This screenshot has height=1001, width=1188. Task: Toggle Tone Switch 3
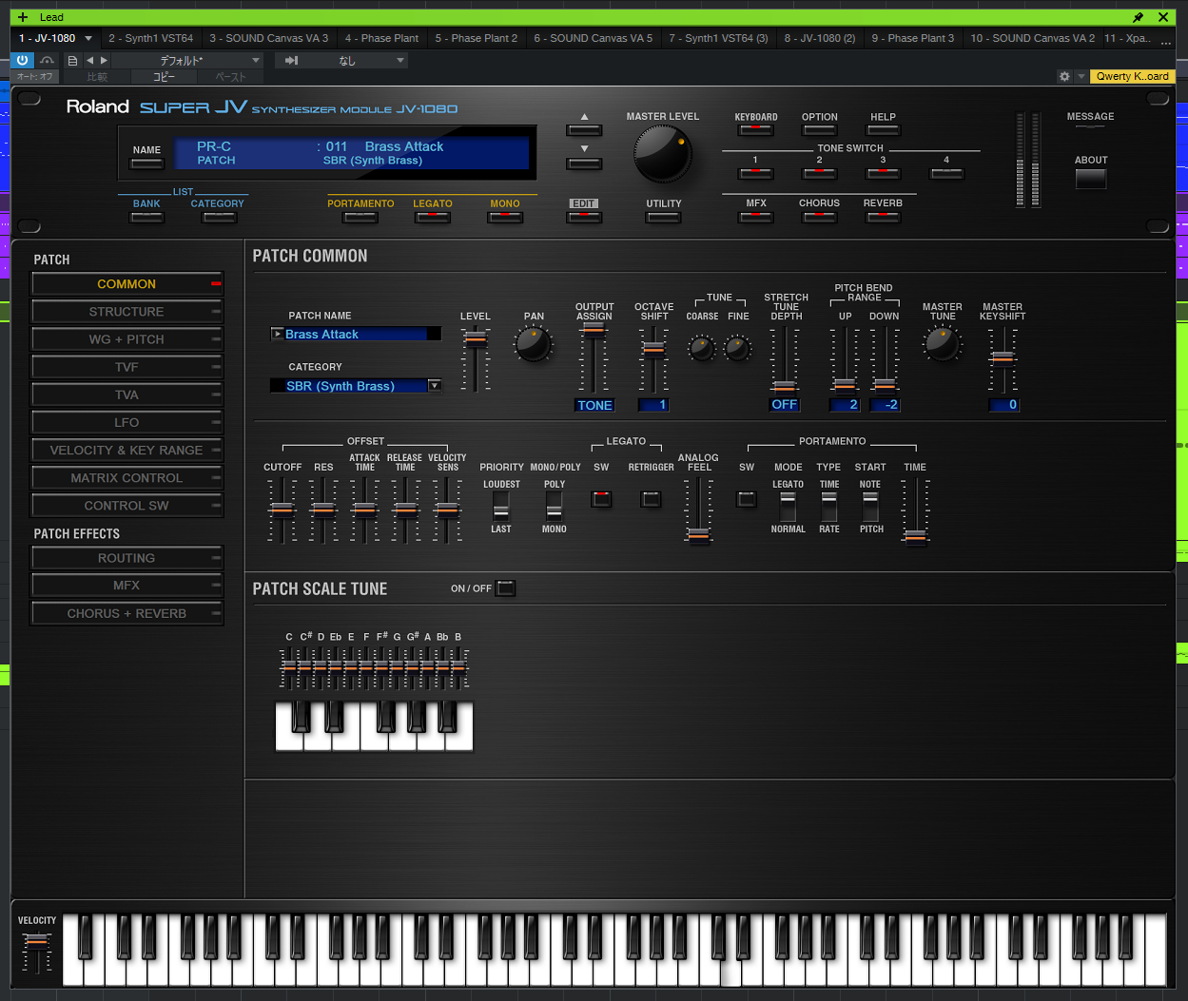tap(883, 173)
